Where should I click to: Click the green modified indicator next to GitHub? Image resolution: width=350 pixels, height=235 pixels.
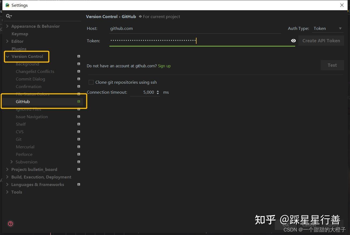tap(78, 101)
